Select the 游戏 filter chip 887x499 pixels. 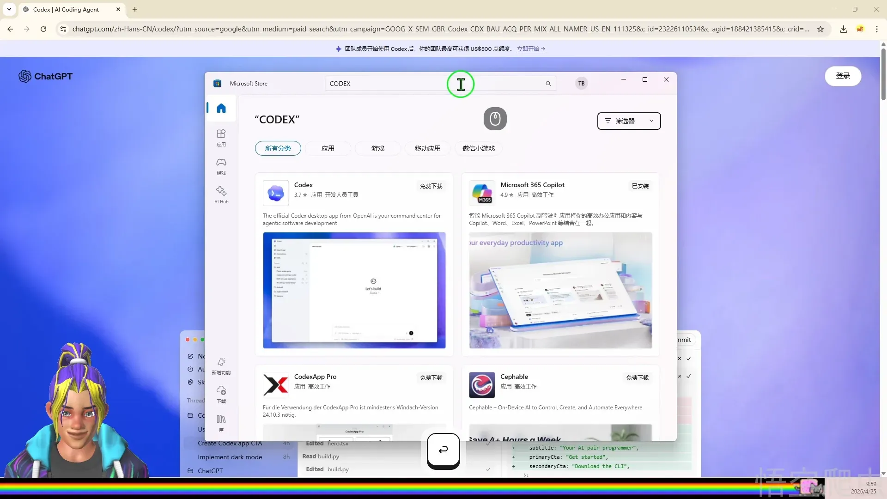[377, 148]
